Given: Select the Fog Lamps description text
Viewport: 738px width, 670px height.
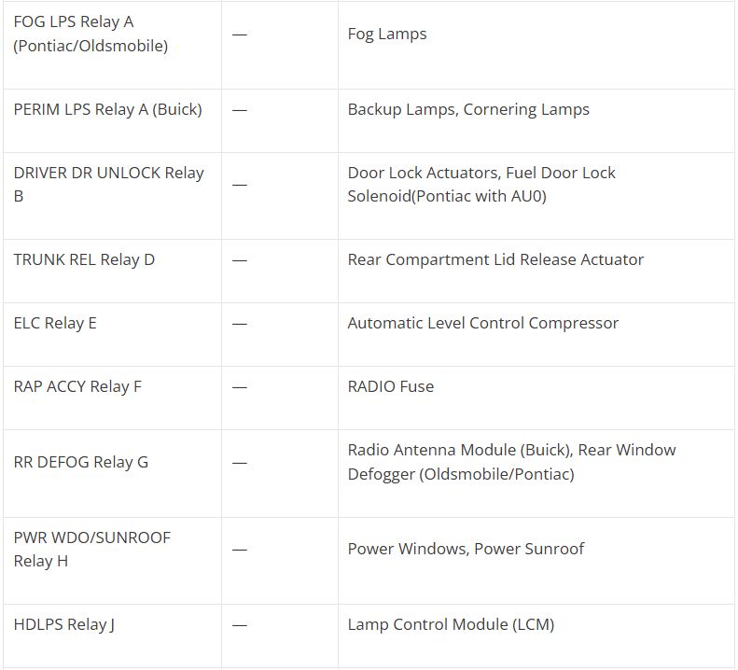Looking at the screenshot, I should 387,34.
